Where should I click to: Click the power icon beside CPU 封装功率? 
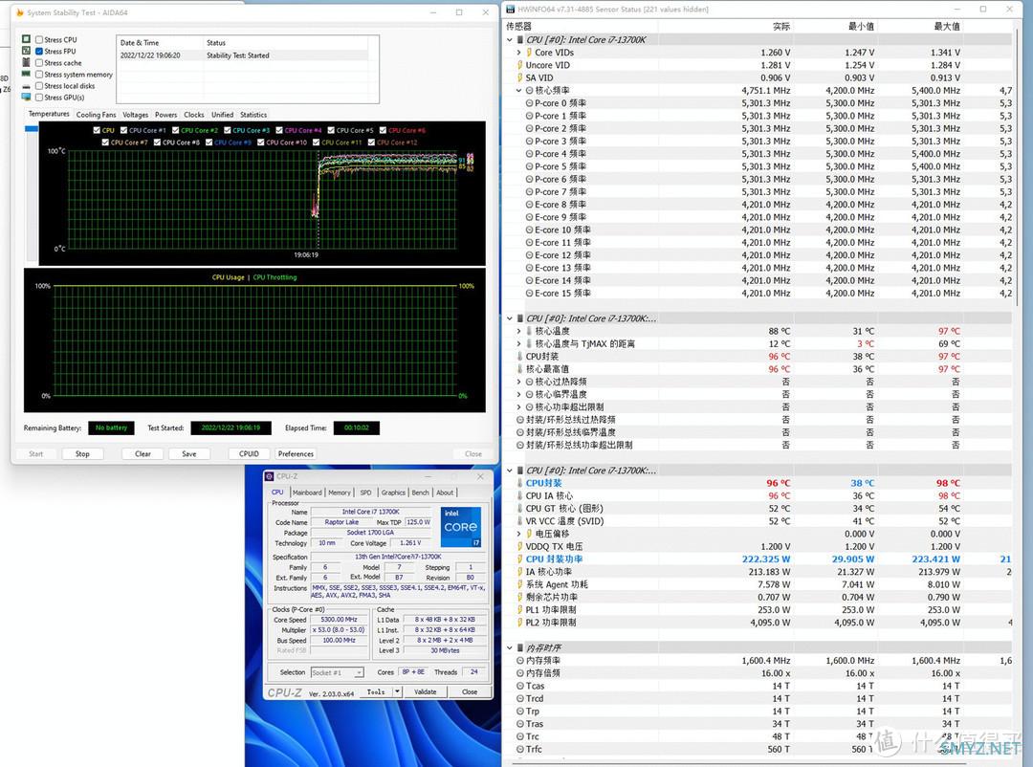pyautogui.click(x=519, y=559)
